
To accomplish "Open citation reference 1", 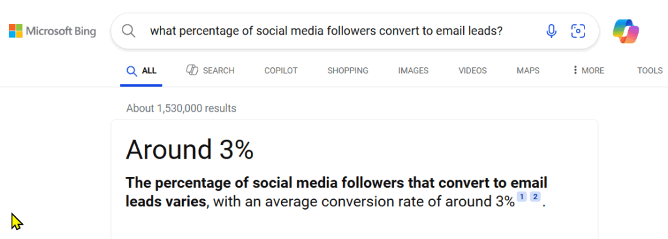I will [521, 197].
